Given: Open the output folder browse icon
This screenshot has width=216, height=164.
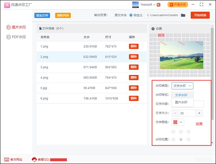Looking at the screenshot, I should (x=183, y=15).
